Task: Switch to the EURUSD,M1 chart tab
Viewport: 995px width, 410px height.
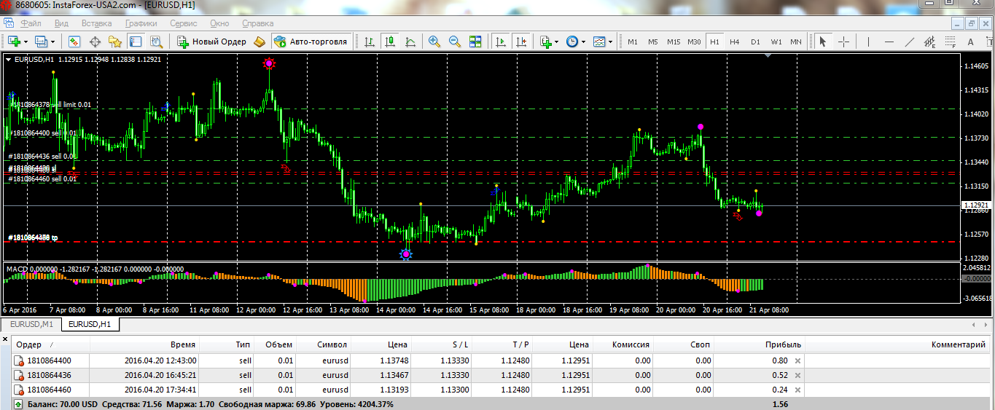Action: 31,324
